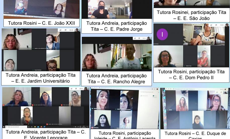Viewport: 230px width, 139px height.
Task: Show participants in Vicente Leporace call
Action: (x=71, y=89)
